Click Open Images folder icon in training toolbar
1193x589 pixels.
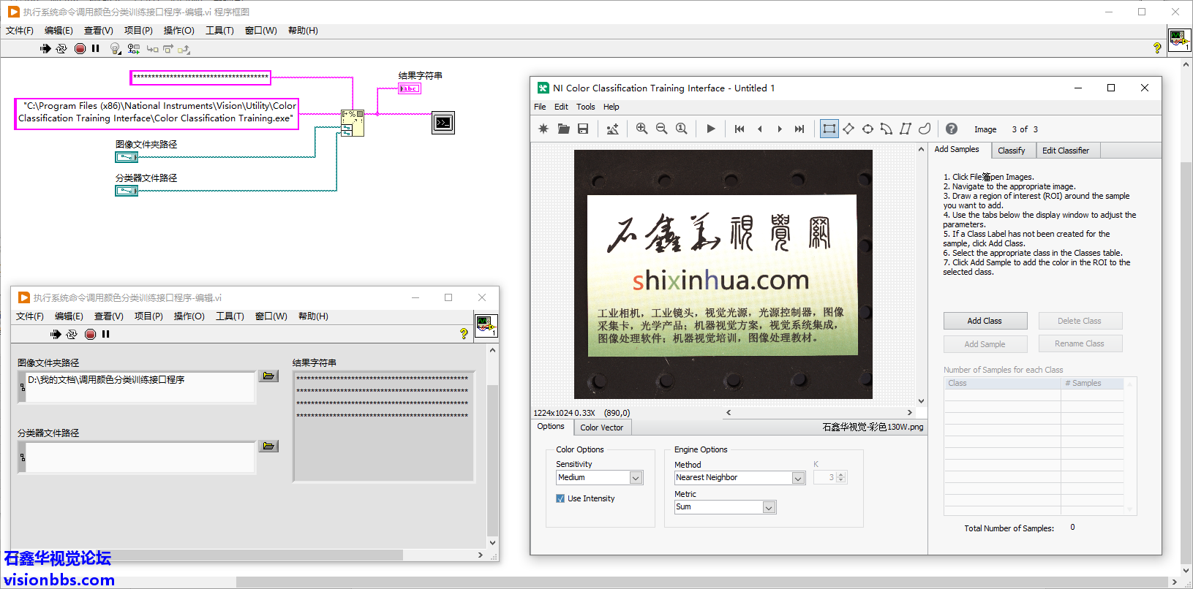(x=563, y=129)
